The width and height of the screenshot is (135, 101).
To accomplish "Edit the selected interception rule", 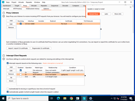I will tap(11, 71).
